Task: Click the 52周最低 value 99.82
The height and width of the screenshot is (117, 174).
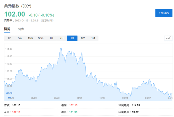Action: (x=135, y=112)
